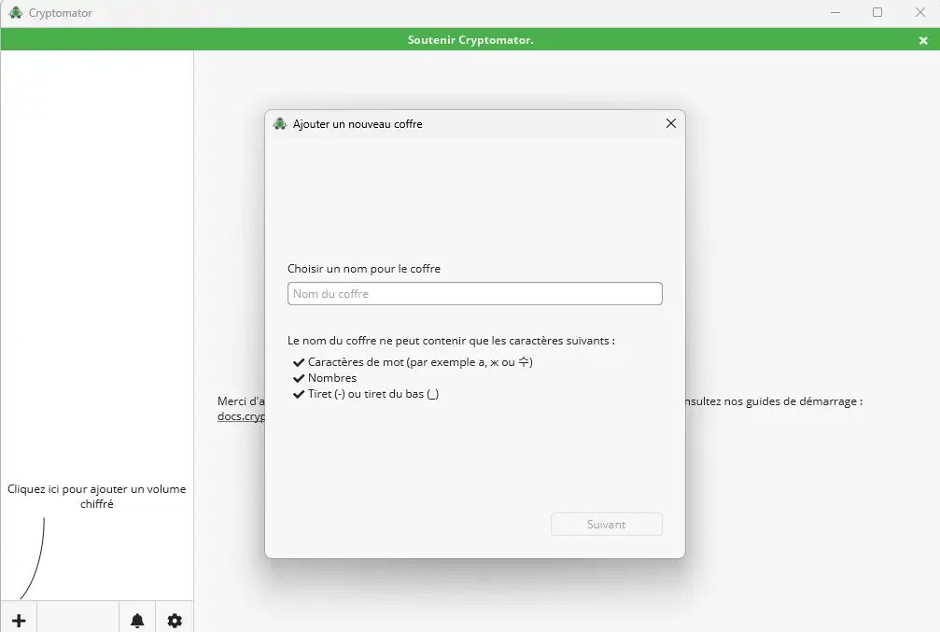Image resolution: width=940 pixels, height=632 pixels.
Task: Open preferences via the gear icon
Action: (x=174, y=617)
